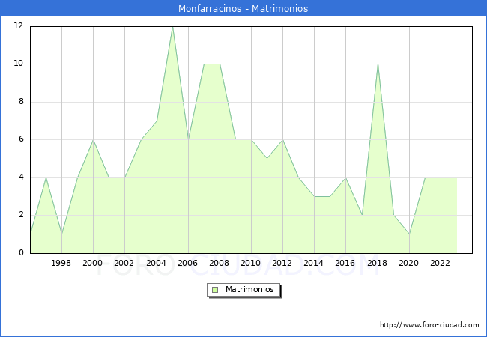Click the 2018 peak data point at 10
487x337 pixels.
[378, 64]
